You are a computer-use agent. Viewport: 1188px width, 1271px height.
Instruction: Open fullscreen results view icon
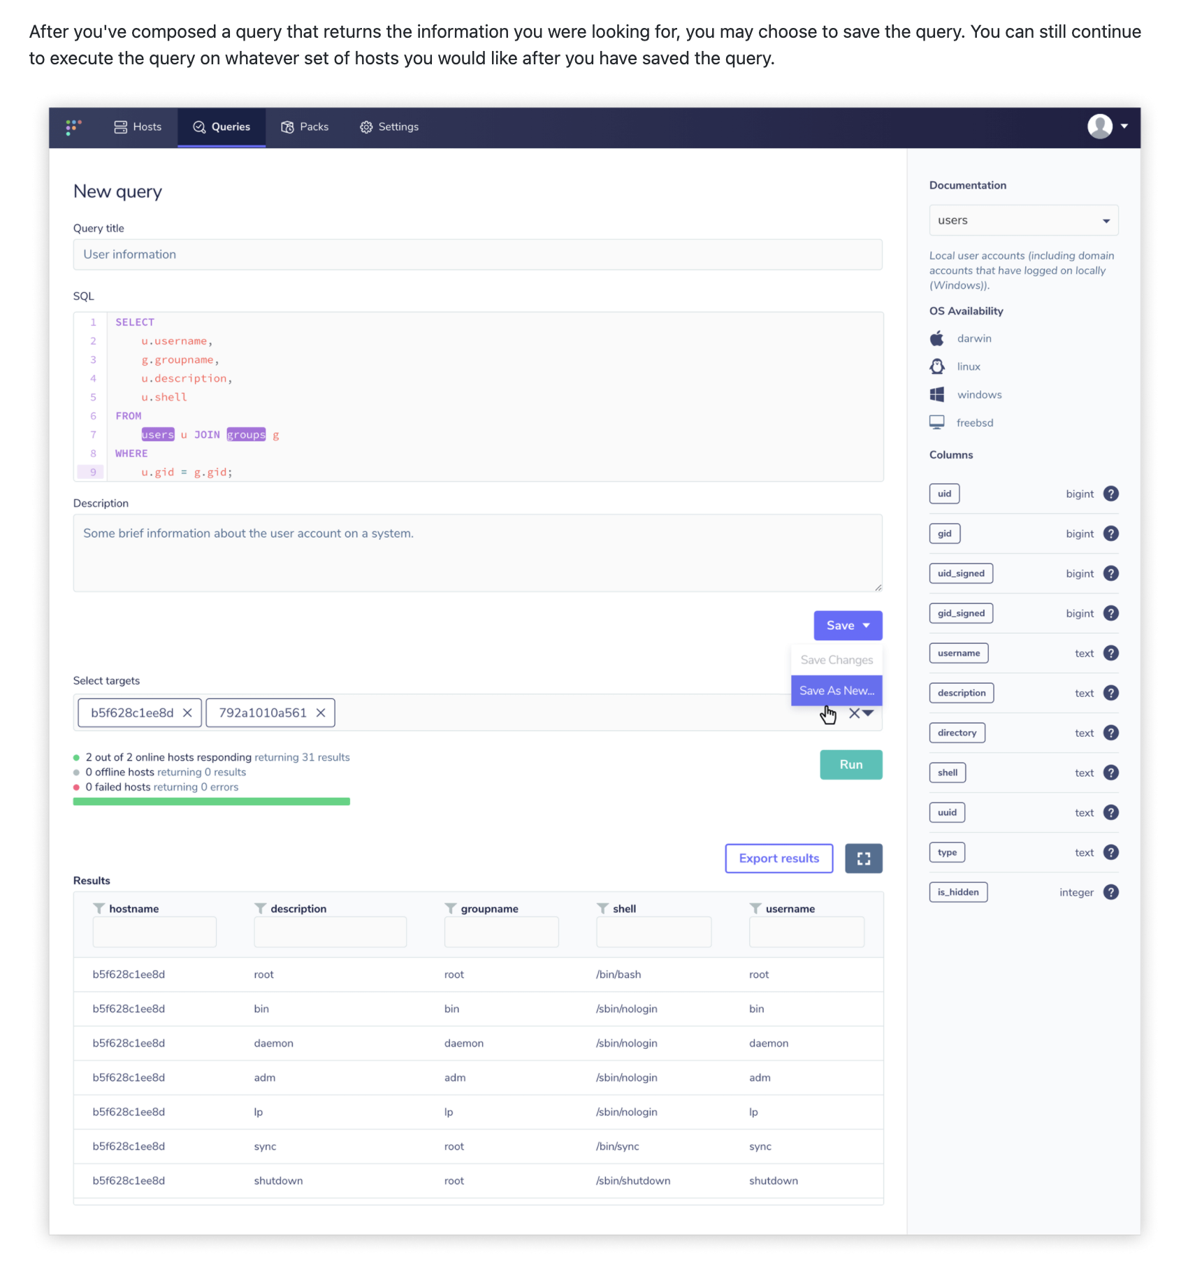pos(864,859)
